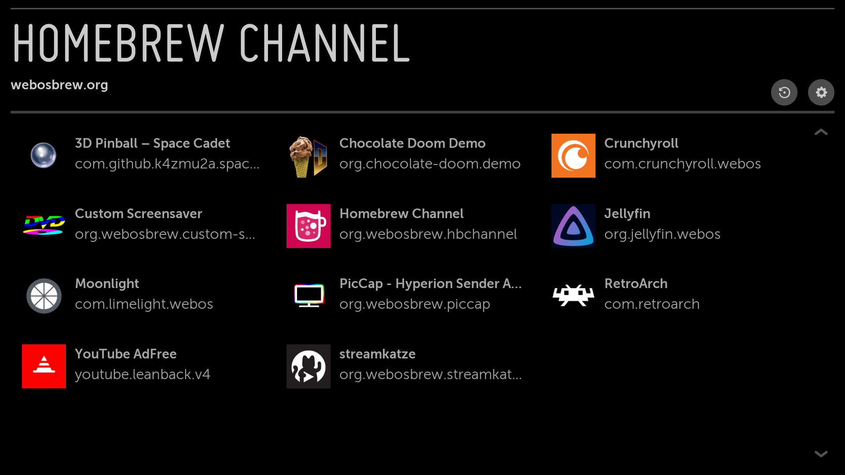Image resolution: width=845 pixels, height=475 pixels.
Task: Launch the Chocolate Doom ice cream icon
Action: [309, 156]
